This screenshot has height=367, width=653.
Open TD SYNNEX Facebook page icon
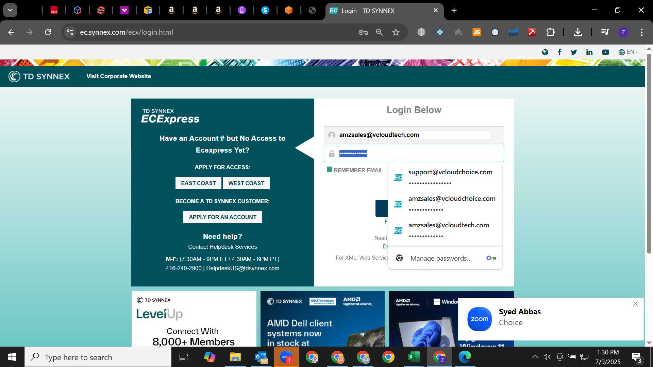coord(559,52)
